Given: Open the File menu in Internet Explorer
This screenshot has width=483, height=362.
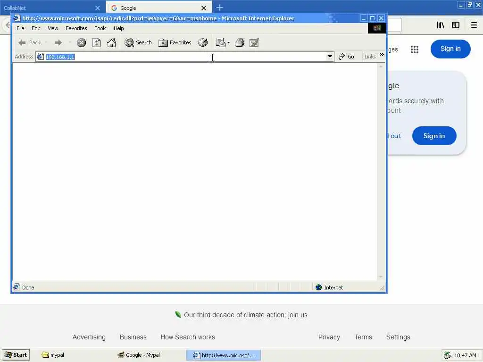Looking at the screenshot, I should (x=20, y=28).
